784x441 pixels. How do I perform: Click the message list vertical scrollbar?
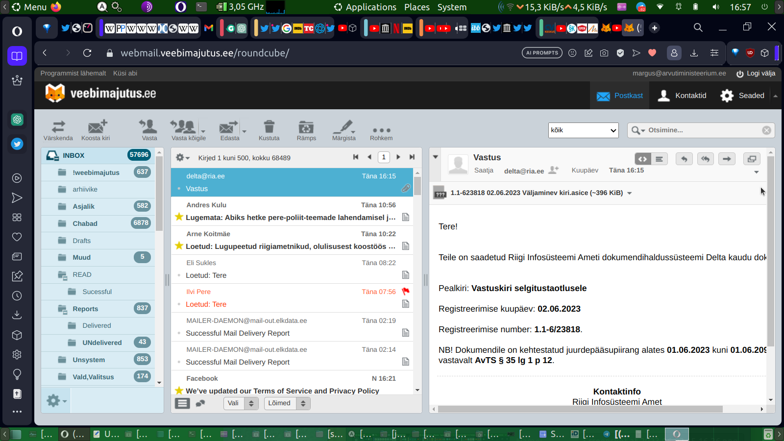click(x=417, y=185)
